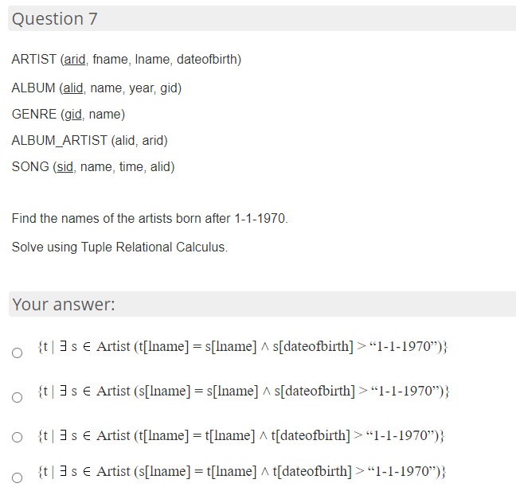Click the underlined arid key attribute
Viewport: 516px width, 491px height.
(75, 60)
